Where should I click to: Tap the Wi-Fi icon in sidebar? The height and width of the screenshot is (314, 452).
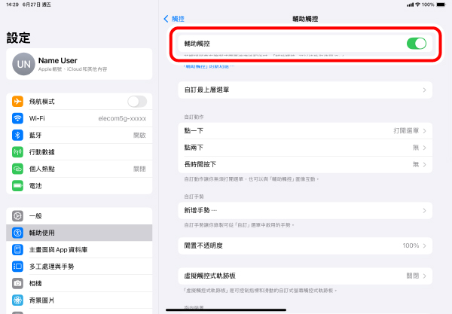[x=17, y=118]
